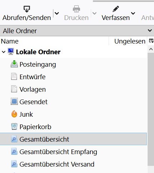Select the Papierkorb trash folder icon
This screenshot has height=173, width=154.
click(14, 127)
